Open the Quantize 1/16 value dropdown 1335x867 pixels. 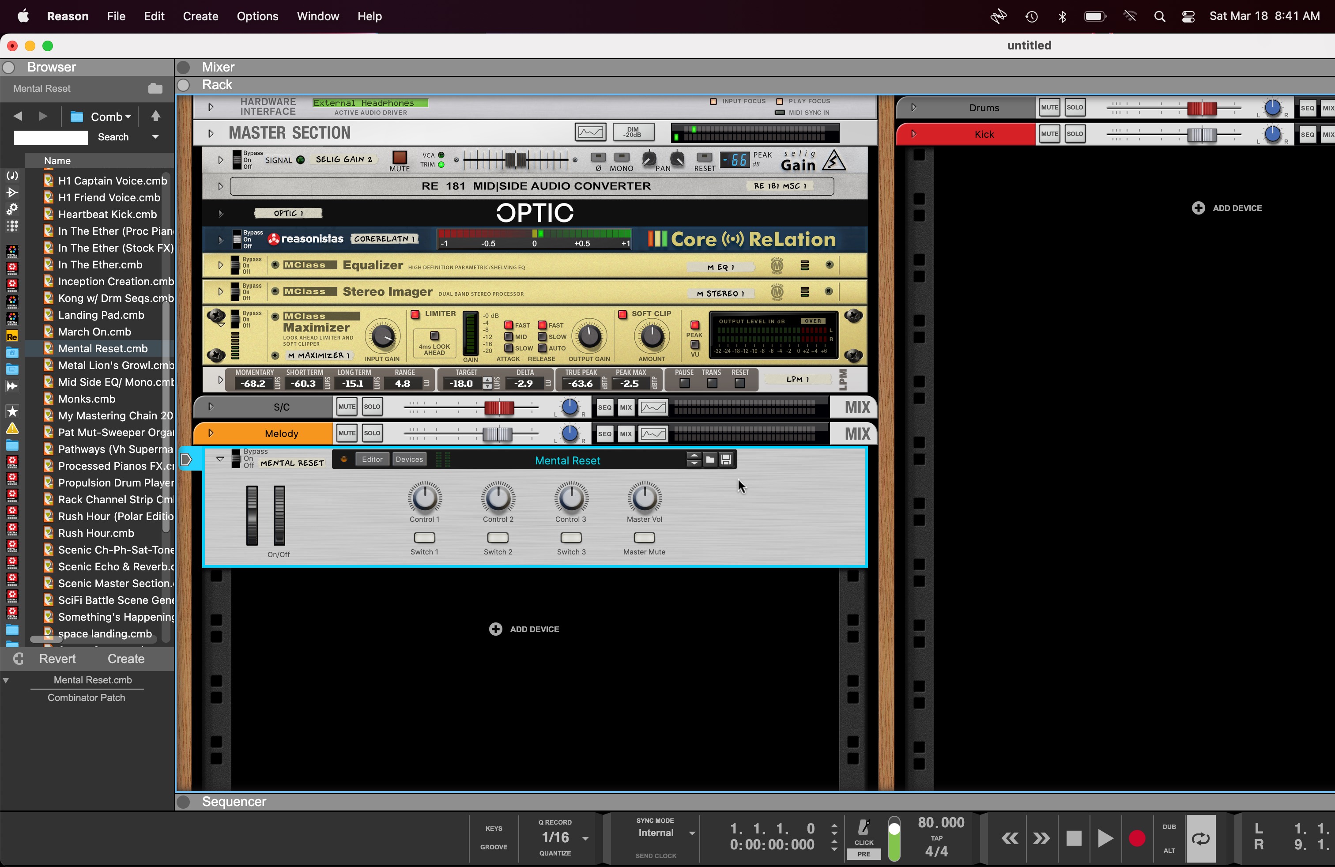(585, 838)
